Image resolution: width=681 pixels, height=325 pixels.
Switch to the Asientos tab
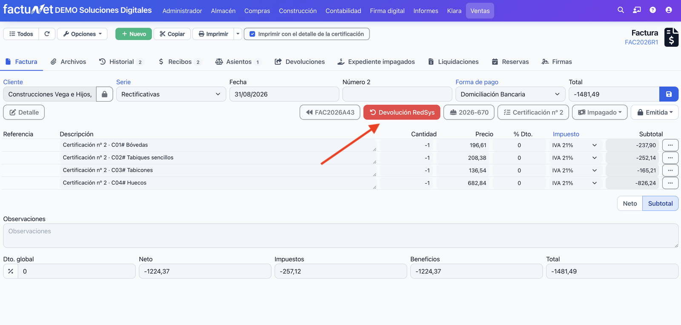[237, 62]
